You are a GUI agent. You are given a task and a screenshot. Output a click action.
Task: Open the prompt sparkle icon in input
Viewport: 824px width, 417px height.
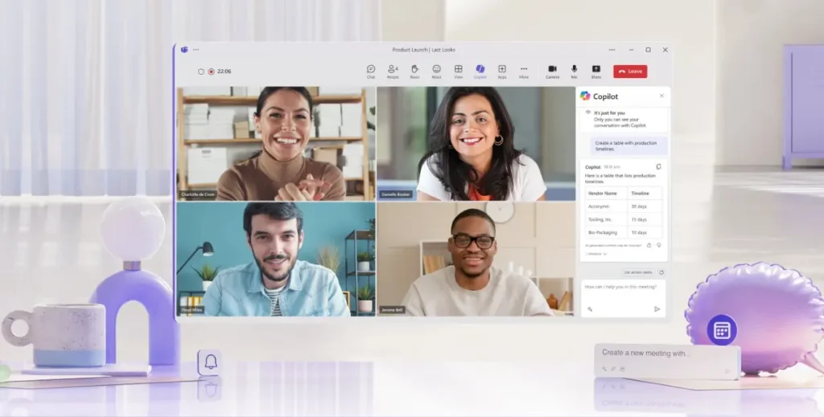(x=590, y=309)
